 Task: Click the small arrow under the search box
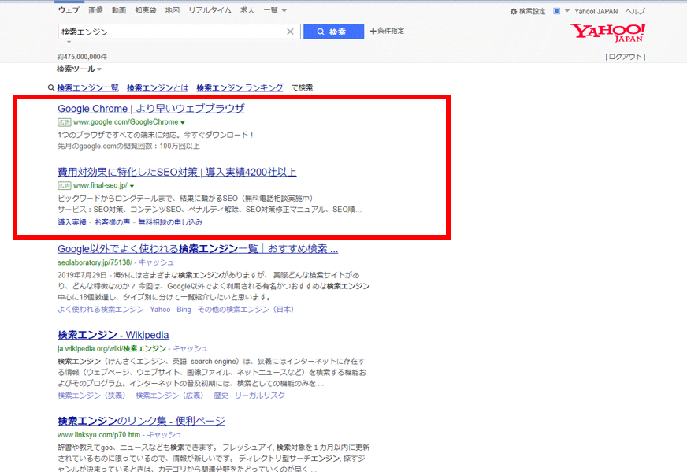click(x=69, y=42)
